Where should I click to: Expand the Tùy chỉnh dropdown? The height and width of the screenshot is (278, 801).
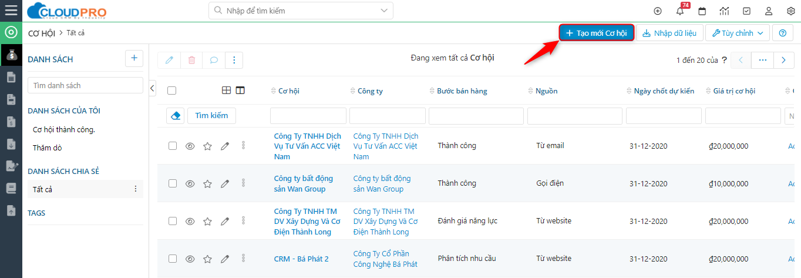point(738,33)
